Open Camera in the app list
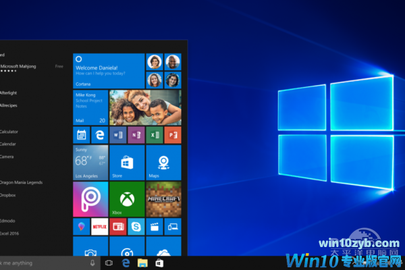Screen dimensions: 405x270 point(7,157)
